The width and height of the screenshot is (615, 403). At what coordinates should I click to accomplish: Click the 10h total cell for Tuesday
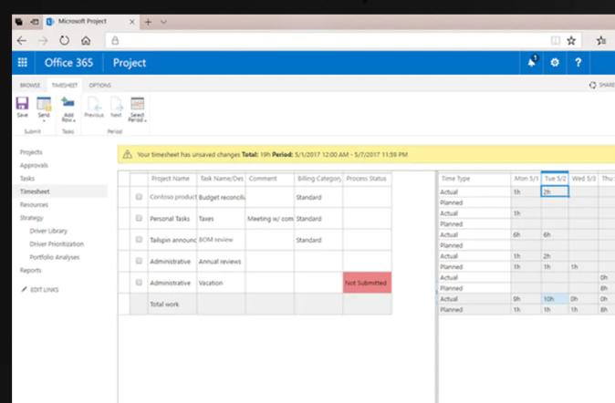[555, 299]
